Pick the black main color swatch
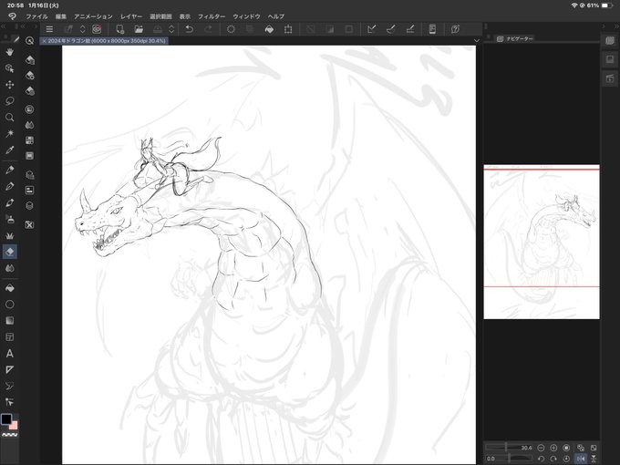Image resolution: width=620 pixels, height=465 pixels. 6,419
